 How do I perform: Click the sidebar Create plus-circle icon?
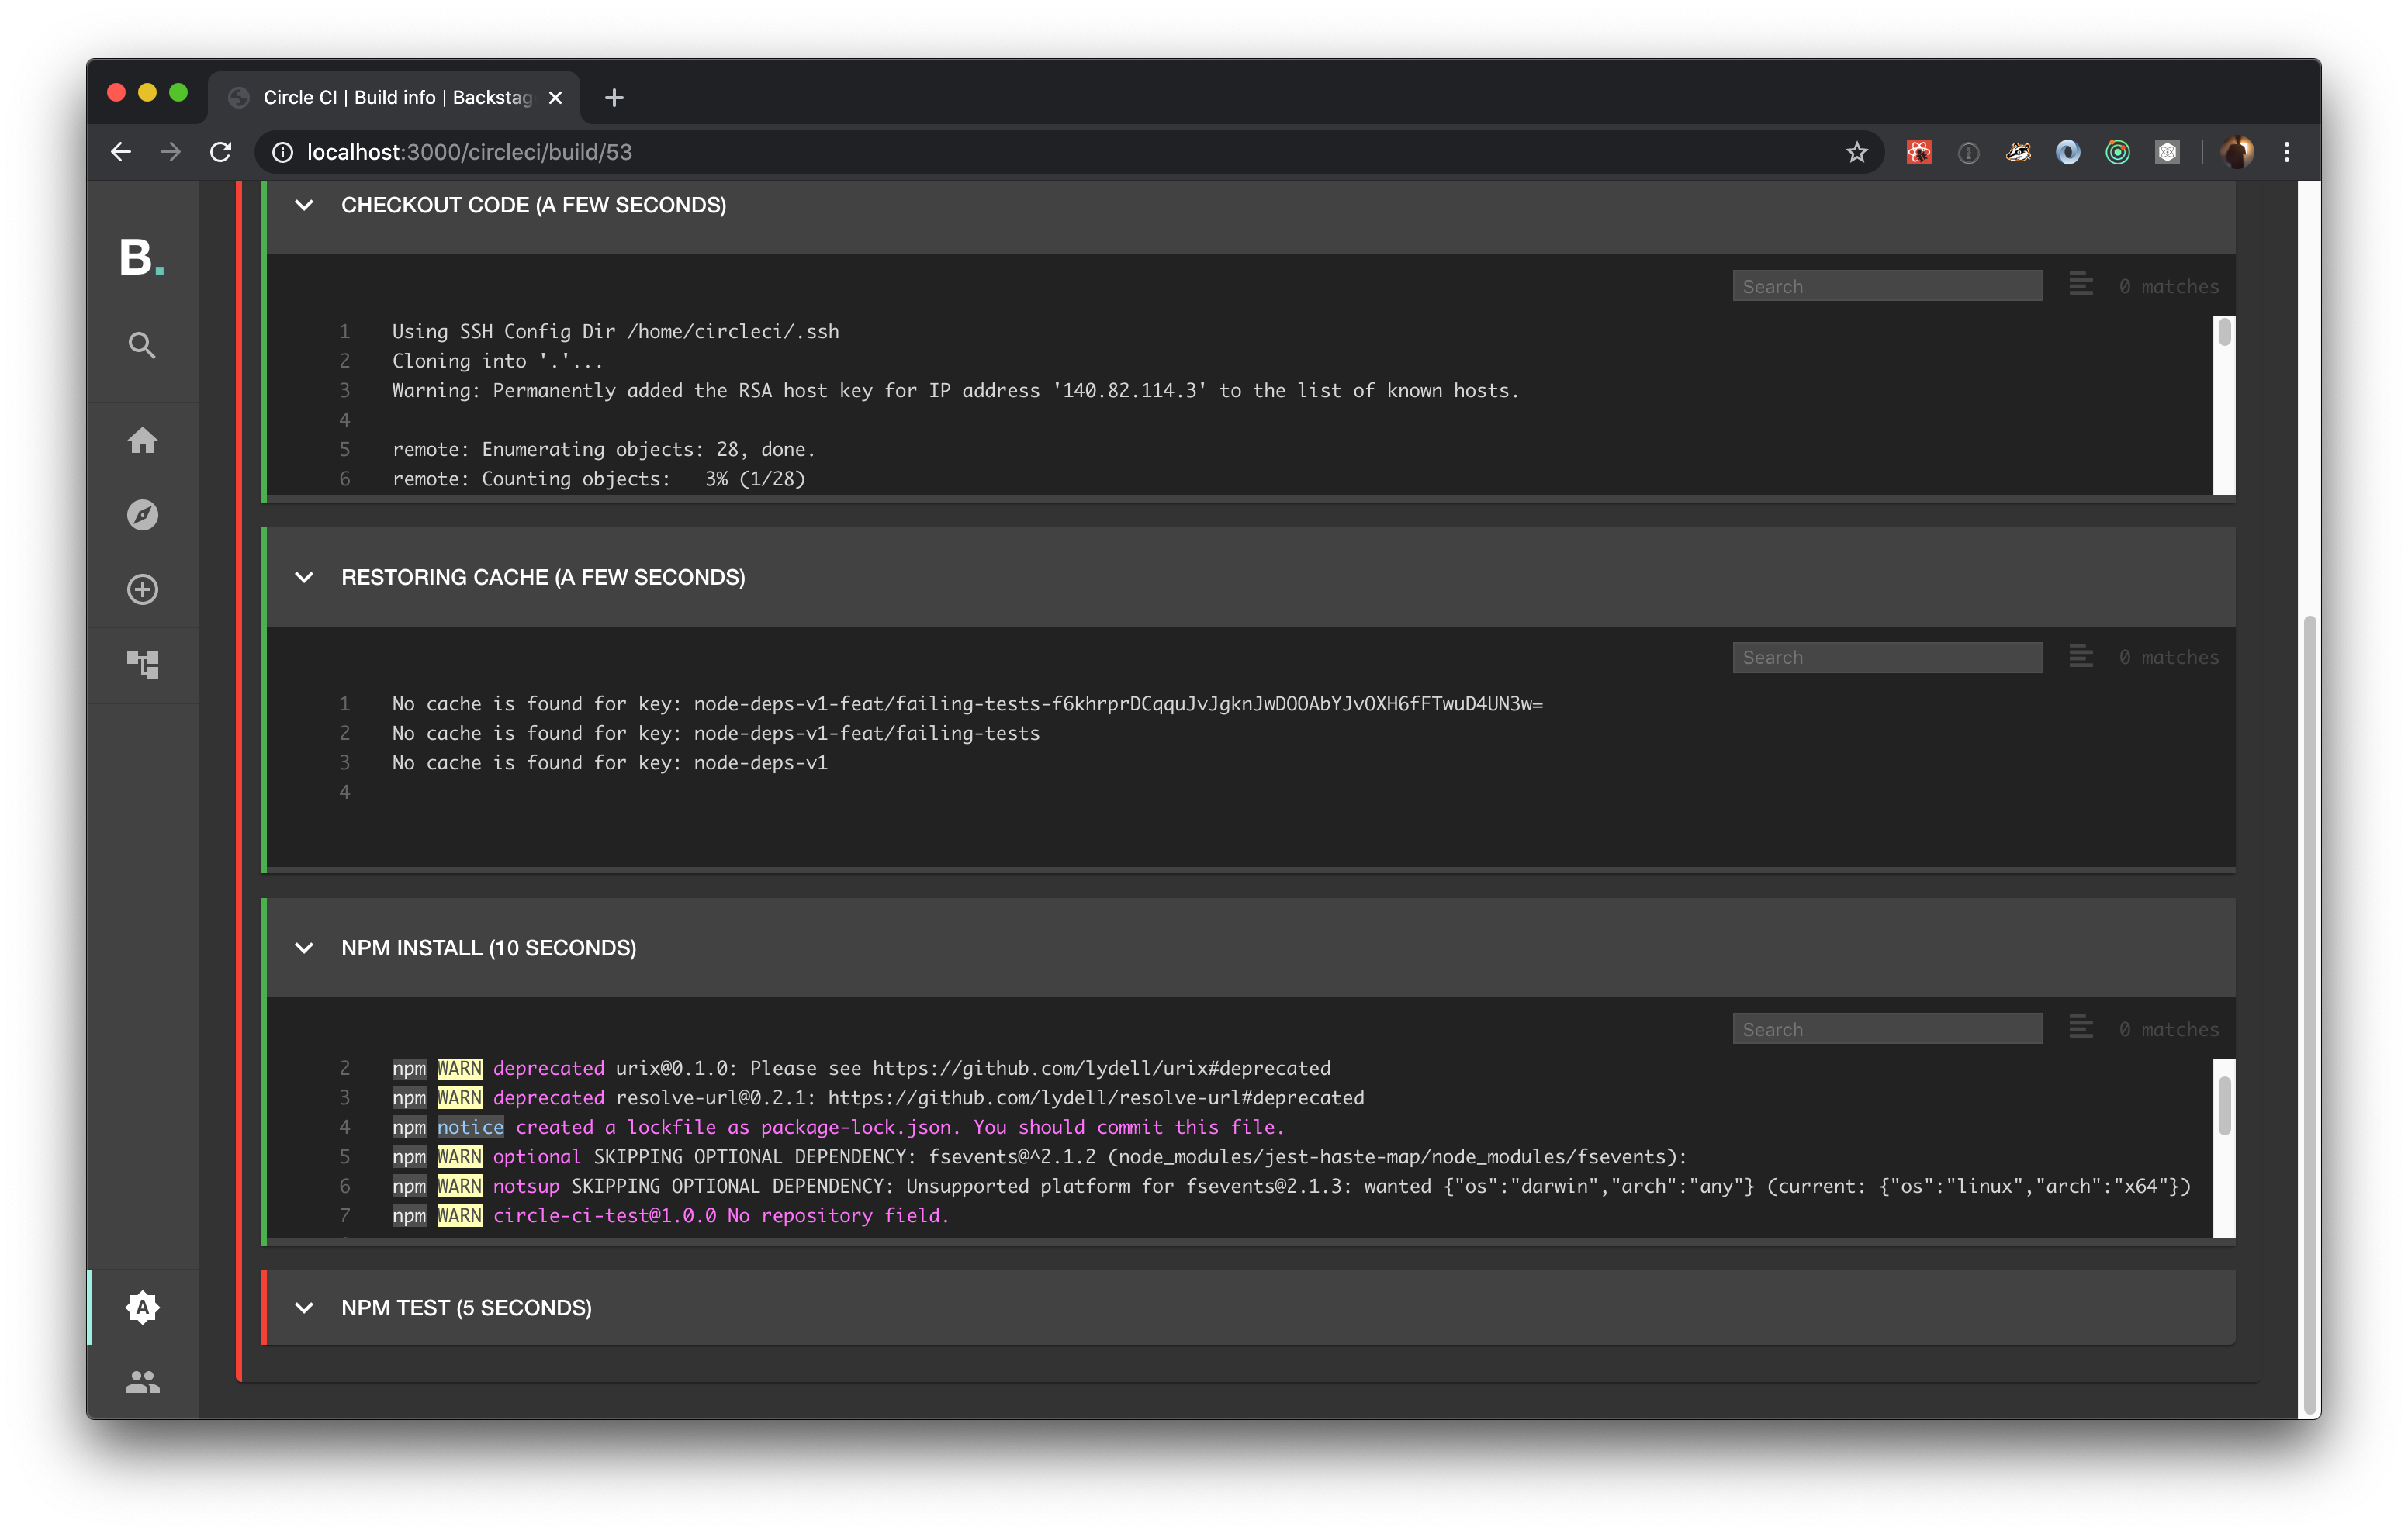(x=142, y=589)
